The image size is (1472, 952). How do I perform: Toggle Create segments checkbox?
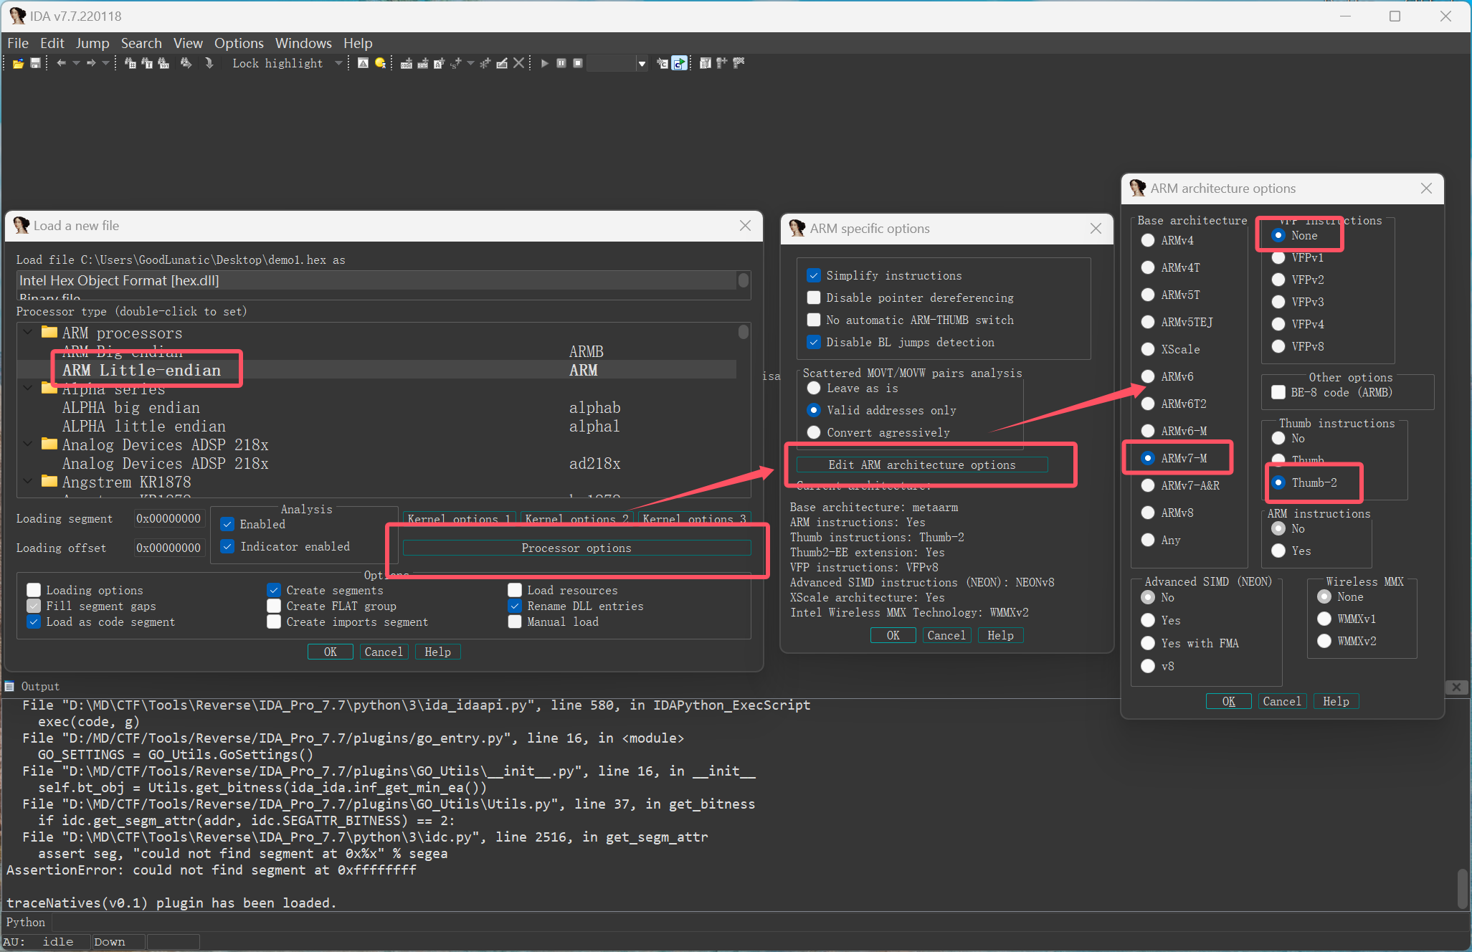point(273,590)
